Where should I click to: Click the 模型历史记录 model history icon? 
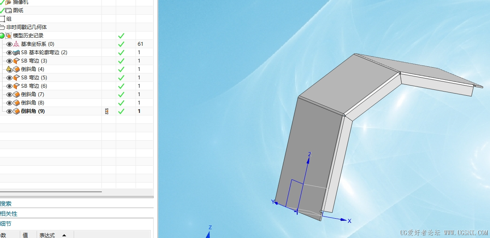9,36
